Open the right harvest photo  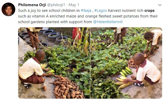click(126, 63)
